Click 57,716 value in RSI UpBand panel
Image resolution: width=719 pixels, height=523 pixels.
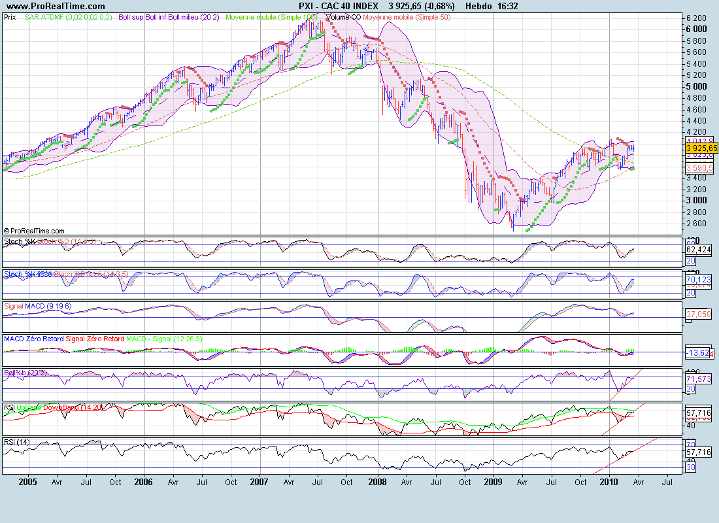tap(699, 413)
